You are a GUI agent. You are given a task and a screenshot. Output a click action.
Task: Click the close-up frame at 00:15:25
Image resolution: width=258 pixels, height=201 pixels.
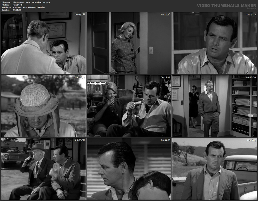point(215,43)
